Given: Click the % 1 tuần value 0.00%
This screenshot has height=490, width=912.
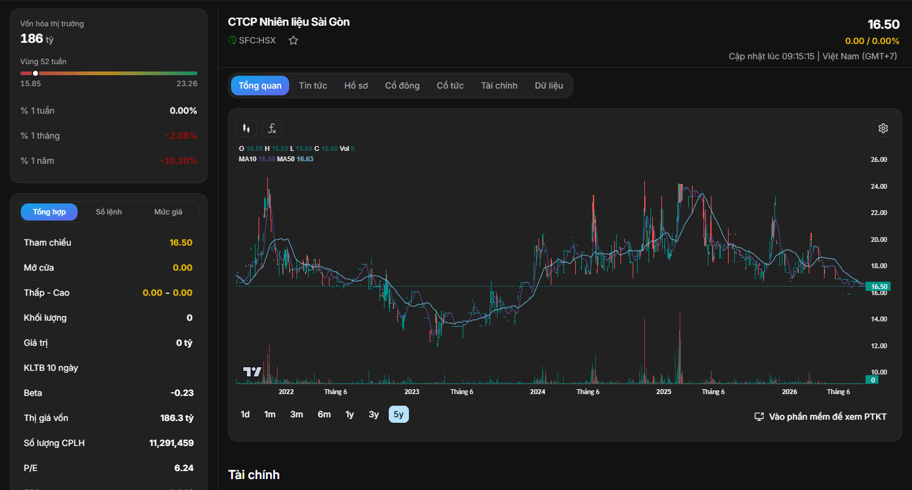Looking at the screenshot, I should coord(183,111).
